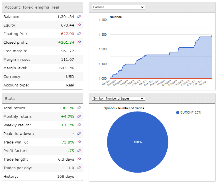The image size is (218, 182).
Task: Click the +30.1% total return value
Action: pyautogui.click(x=66, y=108)
